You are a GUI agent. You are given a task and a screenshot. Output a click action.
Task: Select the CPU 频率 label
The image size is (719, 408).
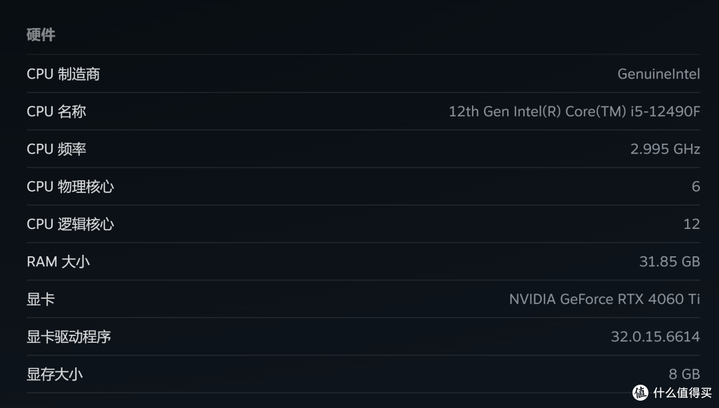click(57, 149)
